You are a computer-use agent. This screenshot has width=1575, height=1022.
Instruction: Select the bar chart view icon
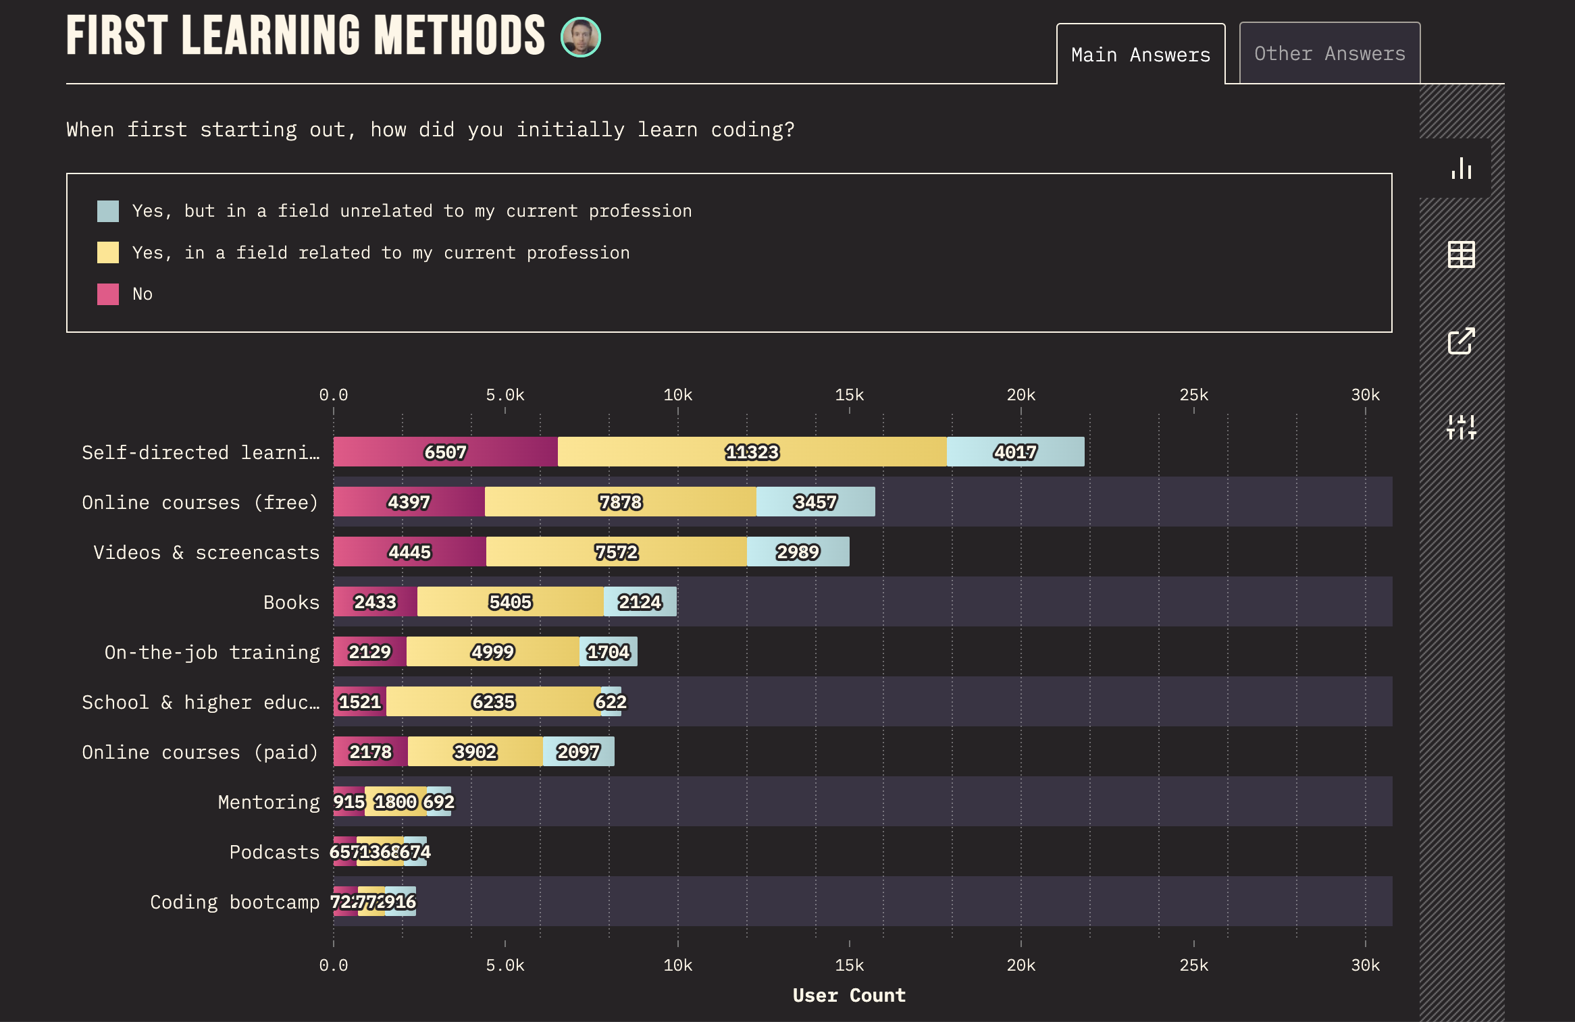click(1462, 167)
